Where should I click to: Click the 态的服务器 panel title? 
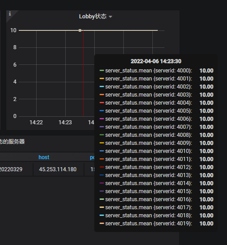point(12,142)
